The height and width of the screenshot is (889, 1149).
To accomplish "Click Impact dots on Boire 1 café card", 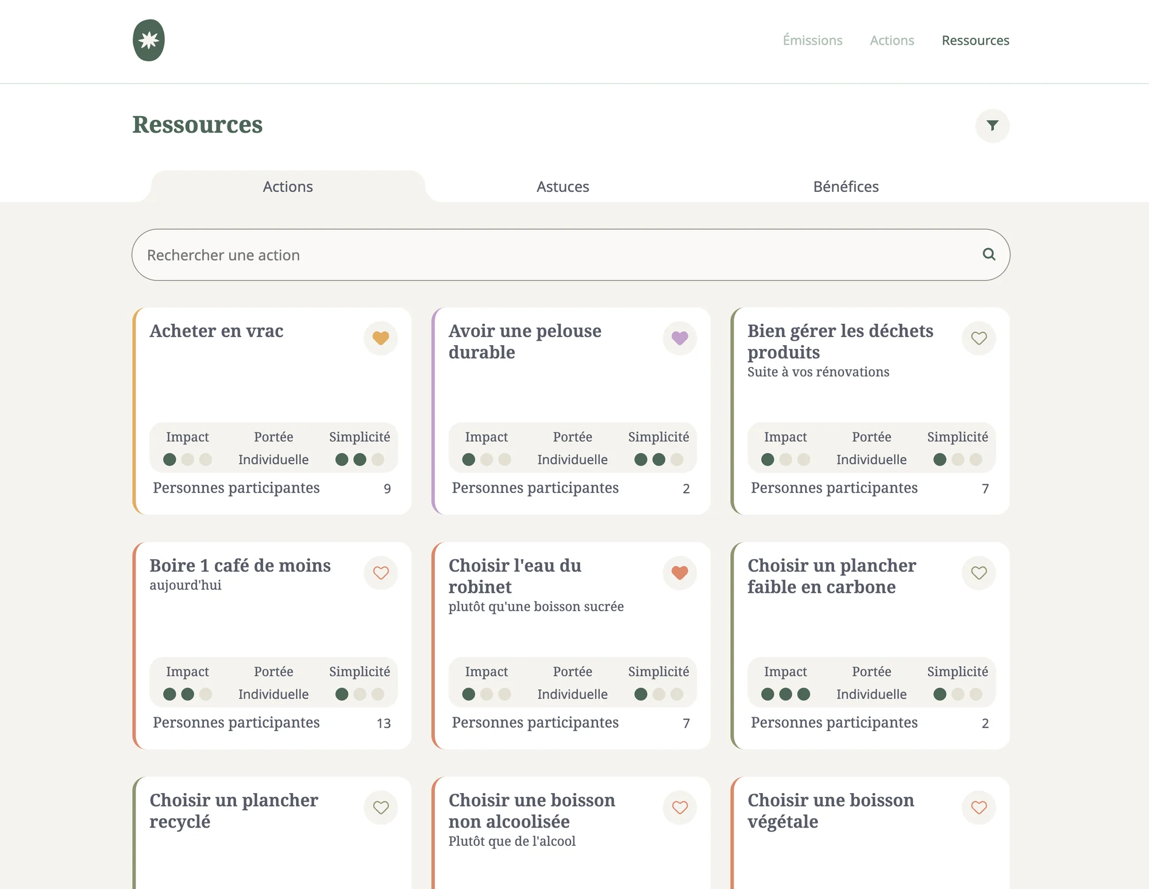I will pyautogui.click(x=187, y=694).
